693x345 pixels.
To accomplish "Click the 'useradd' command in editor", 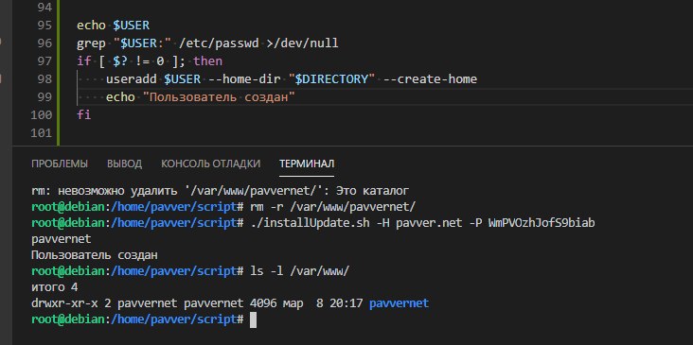I will tap(132, 79).
